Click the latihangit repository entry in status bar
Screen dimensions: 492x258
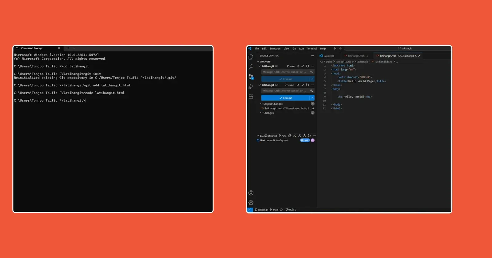pyautogui.click(x=262, y=210)
